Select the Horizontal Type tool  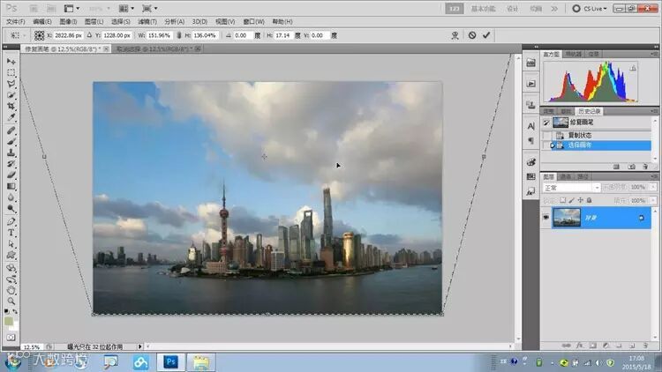(x=11, y=233)
